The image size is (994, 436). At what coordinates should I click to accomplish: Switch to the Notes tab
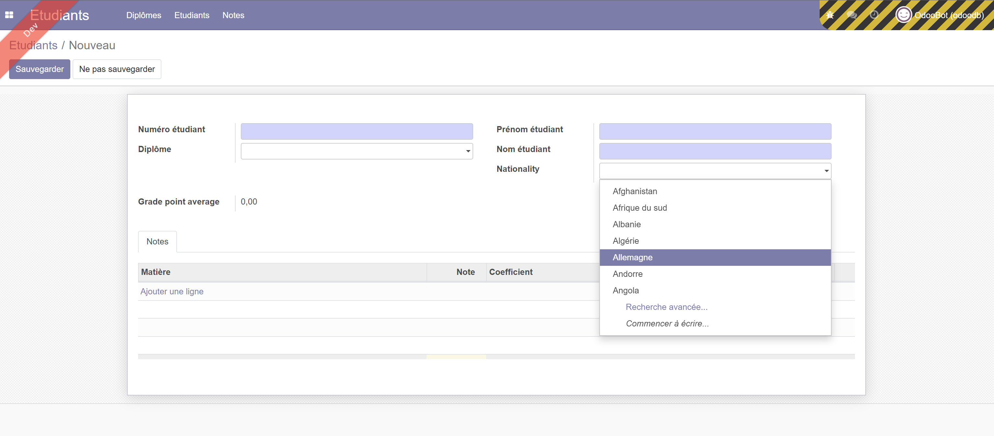[157, 242]
